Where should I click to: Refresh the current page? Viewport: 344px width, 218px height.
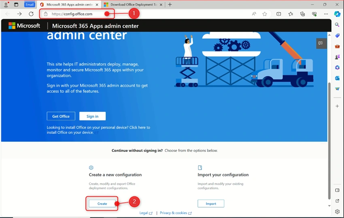31,14
